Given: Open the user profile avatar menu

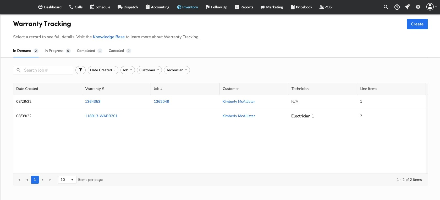Looking at the screenshot, I should click(430, 7).
